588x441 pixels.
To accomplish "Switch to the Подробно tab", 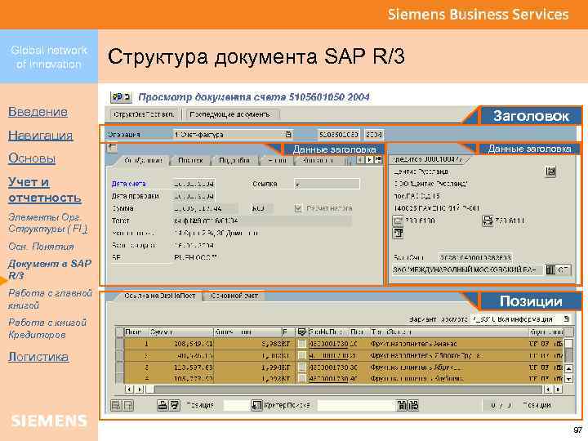I will [234, 161].
